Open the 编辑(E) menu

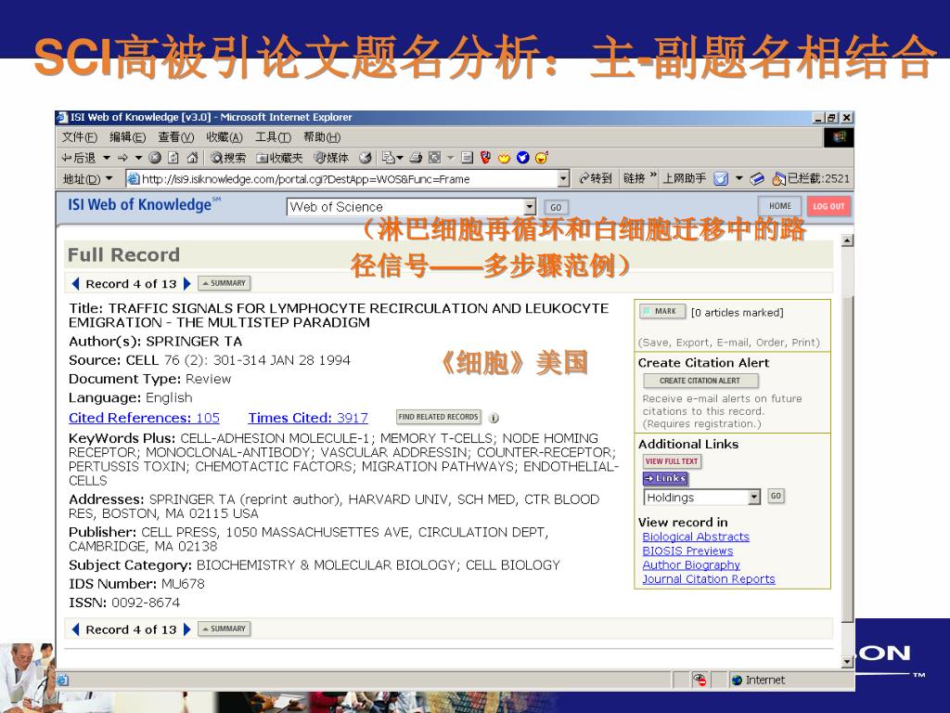[128, 137]
